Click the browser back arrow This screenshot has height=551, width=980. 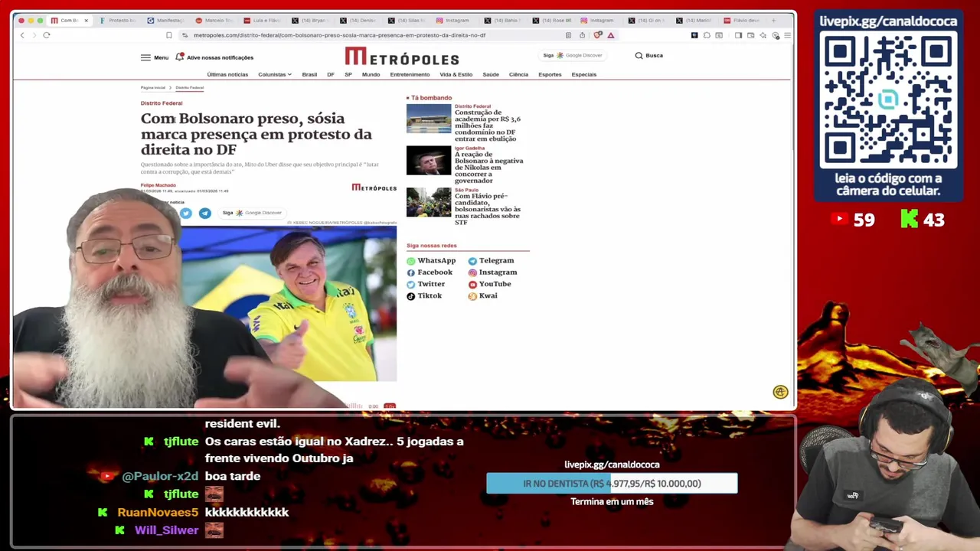22,35
